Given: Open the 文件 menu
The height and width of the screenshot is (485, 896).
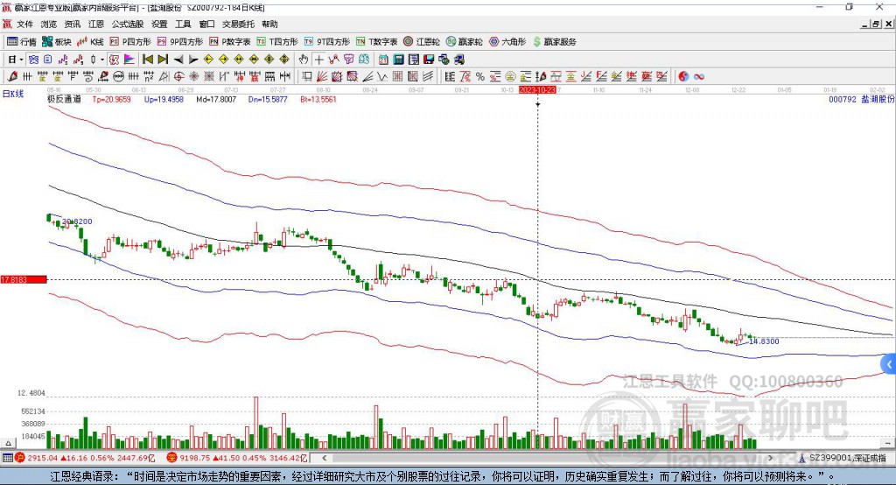Looking at the screenshot, I should (x=24, y=24).
